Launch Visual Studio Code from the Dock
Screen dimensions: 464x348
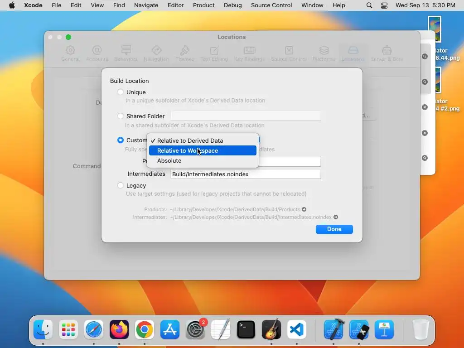(x=297, y=329)
